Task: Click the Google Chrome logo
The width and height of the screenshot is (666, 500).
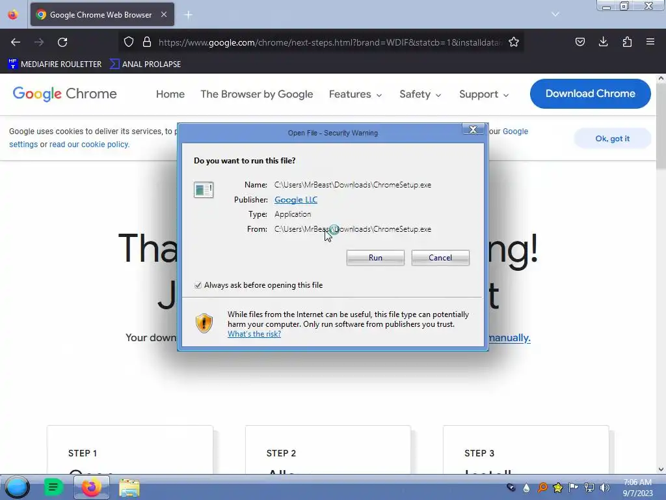Action: 64,94
